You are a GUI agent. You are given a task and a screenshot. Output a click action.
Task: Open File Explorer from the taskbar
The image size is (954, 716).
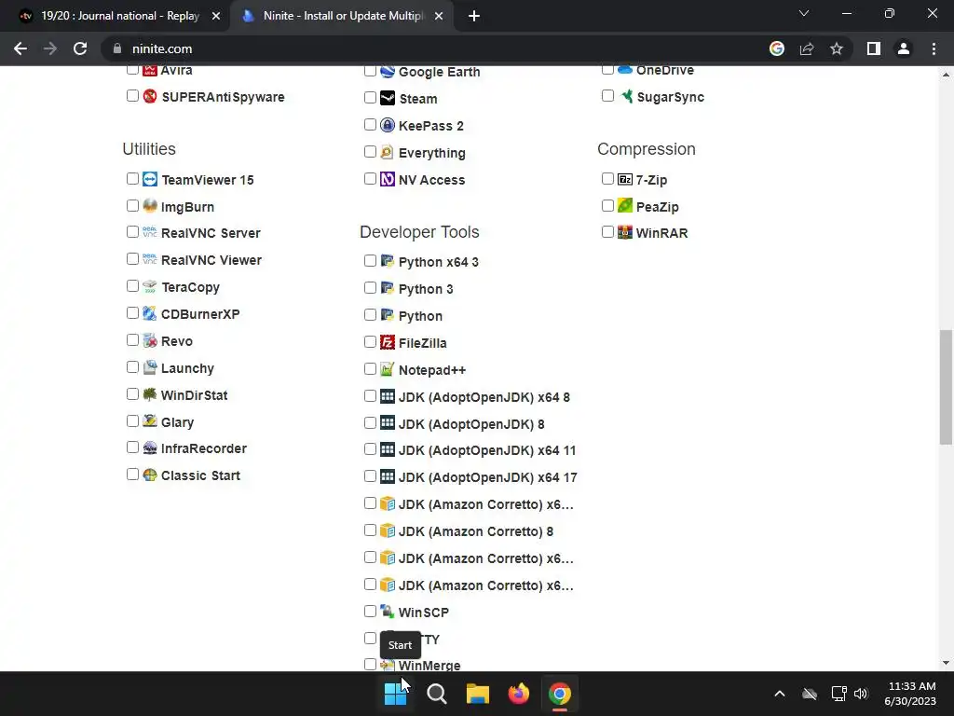pyautogui.click(x=478, y=694)
